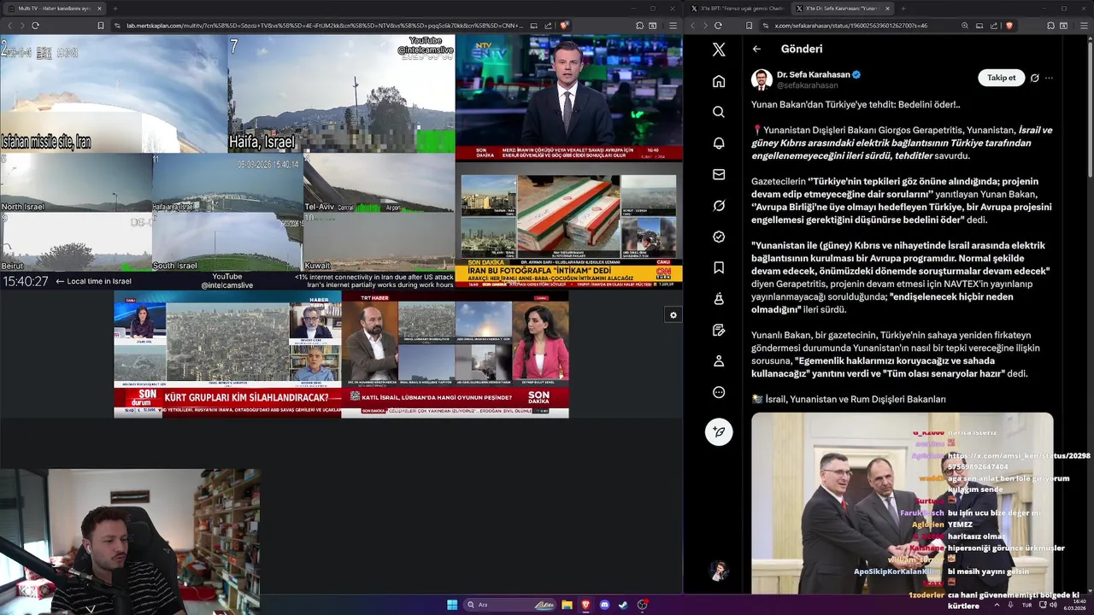Open Bookmarks icon in X sidebar
Viewport: 1094px width, 615px height.
[719, 267]
